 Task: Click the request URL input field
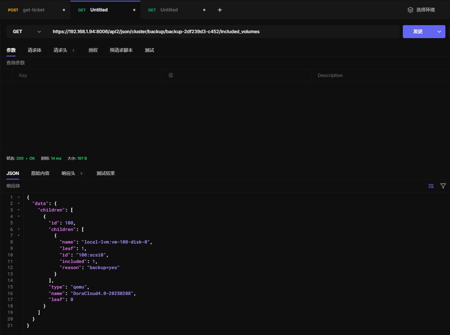[224, 32]
